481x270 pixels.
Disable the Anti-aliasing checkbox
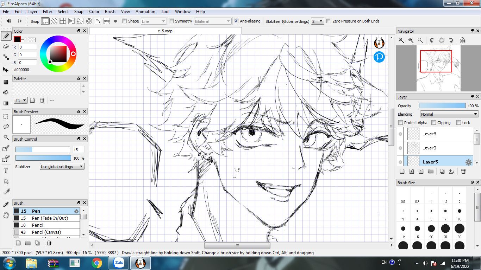click(236, 21)
